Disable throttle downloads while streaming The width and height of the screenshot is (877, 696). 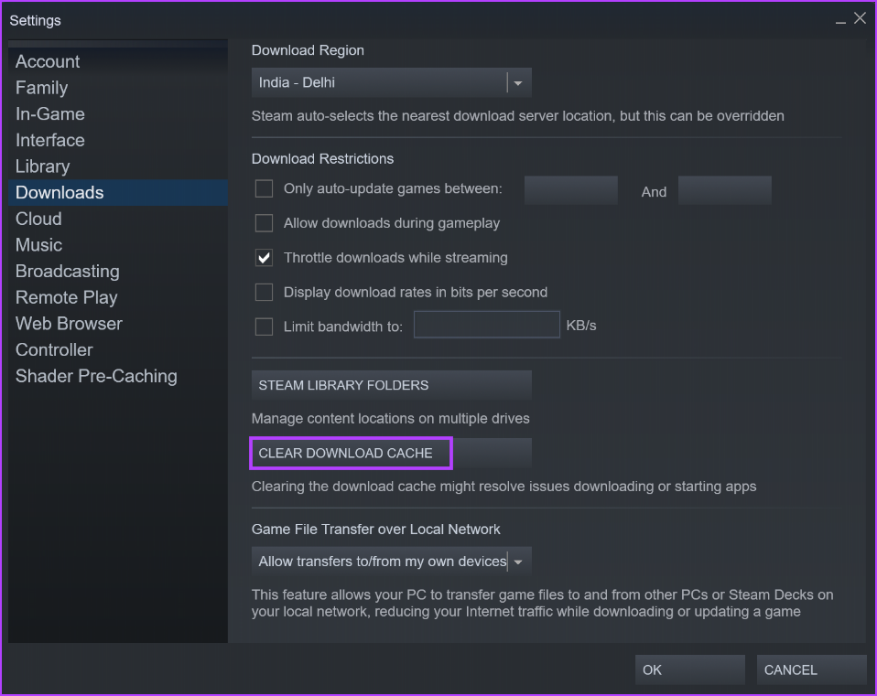(x=264, y=258)
